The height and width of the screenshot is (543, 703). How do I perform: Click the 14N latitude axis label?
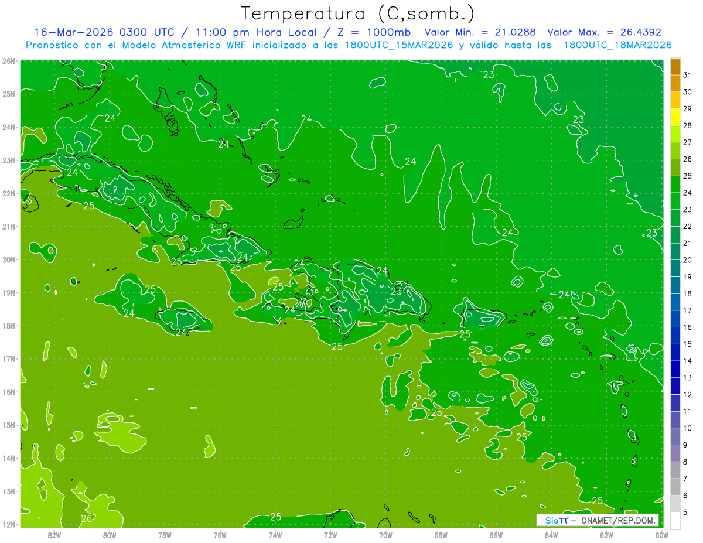[8, 458]
